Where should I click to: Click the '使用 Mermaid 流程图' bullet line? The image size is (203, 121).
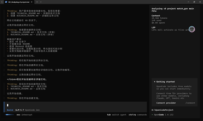click(19, 46)
